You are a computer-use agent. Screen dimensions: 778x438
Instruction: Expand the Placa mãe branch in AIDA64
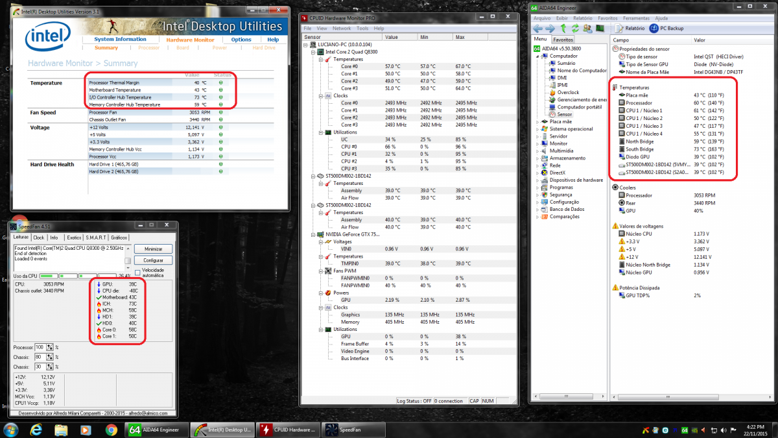(537, 121)
